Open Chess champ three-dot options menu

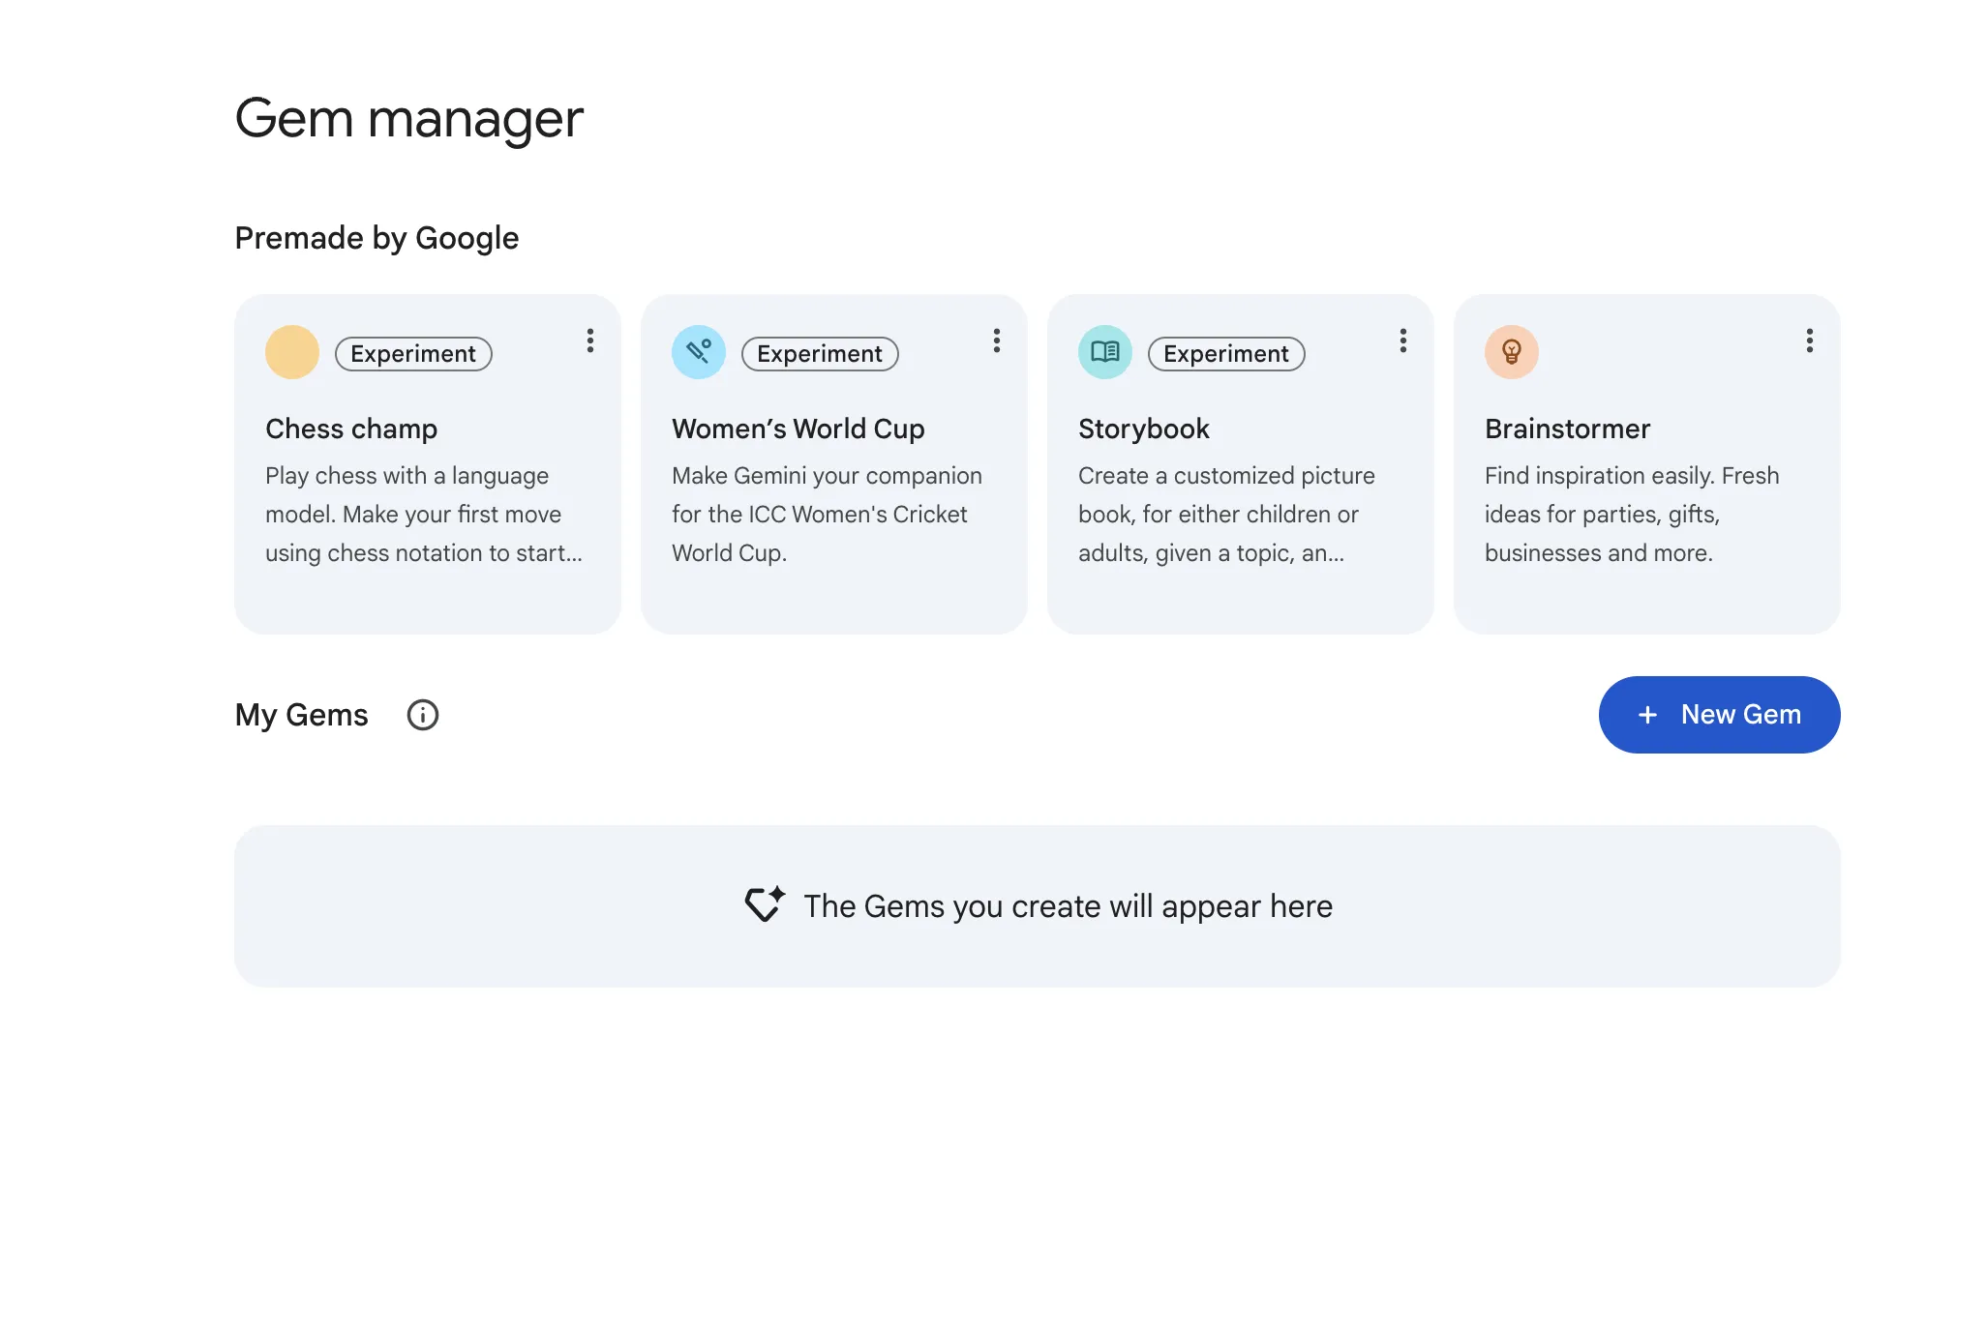pyautogui.click(x=589, y=340)
